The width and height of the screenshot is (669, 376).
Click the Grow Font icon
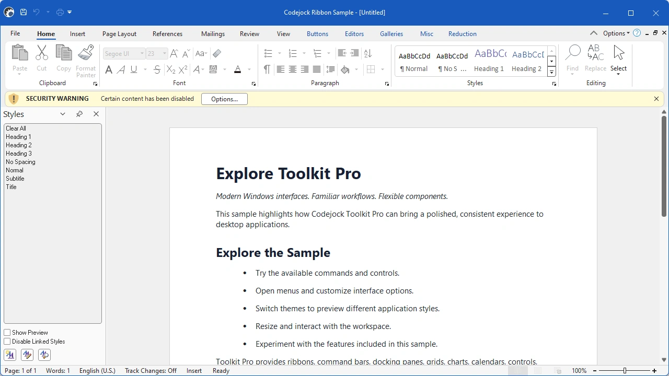(174, 53)
